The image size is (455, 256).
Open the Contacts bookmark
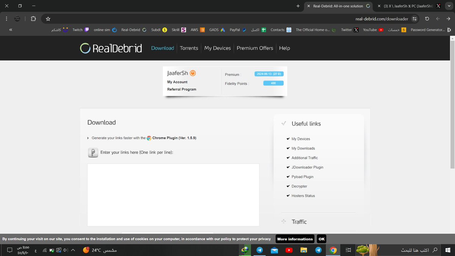point(281,30)
